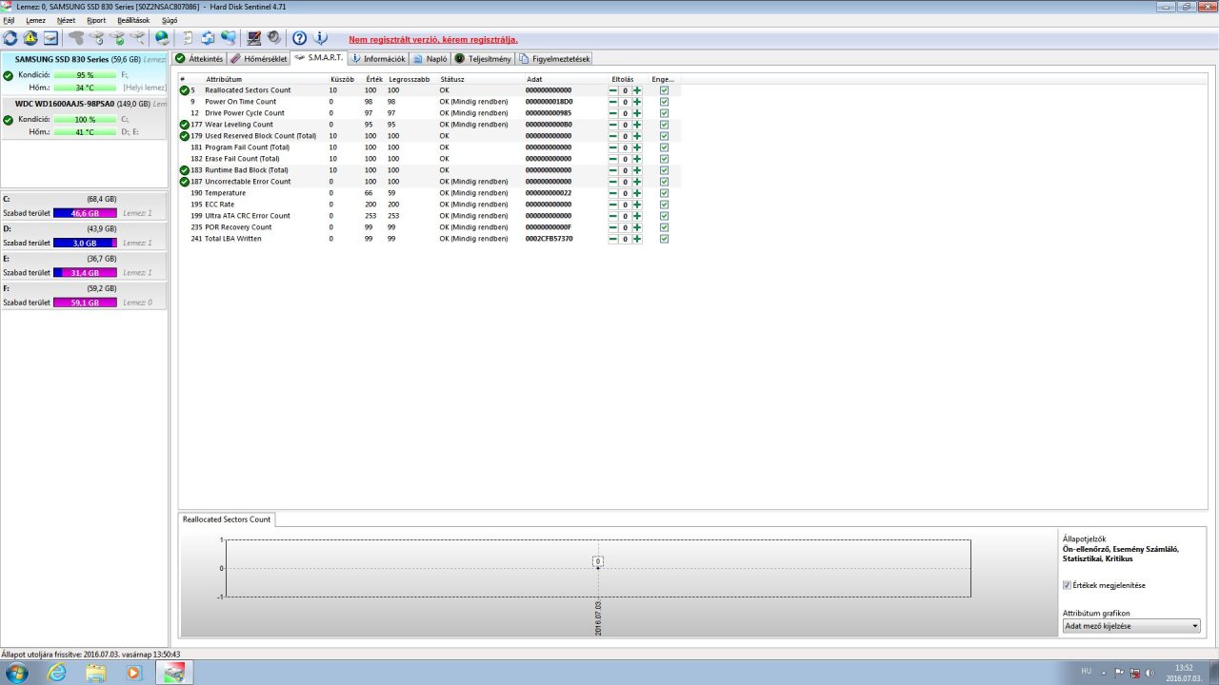Viewport: 1219px width, 685px height.
Task: Open the Fájl menu
Action: click(9, 20)
